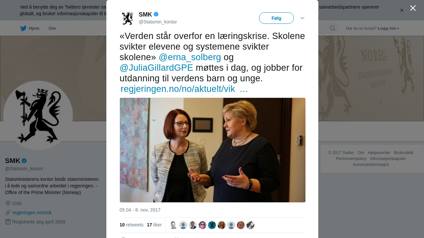
Task: Expand the tweet options chevron
Action: [302, 18]
